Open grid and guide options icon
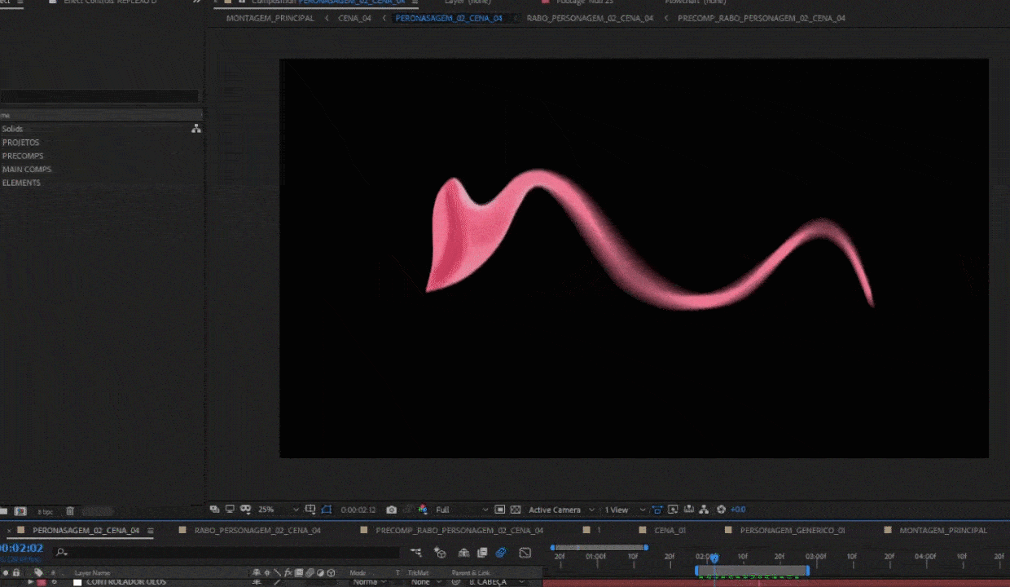The width and height of the screenshot is (1010, 587). tap(310, 510)
